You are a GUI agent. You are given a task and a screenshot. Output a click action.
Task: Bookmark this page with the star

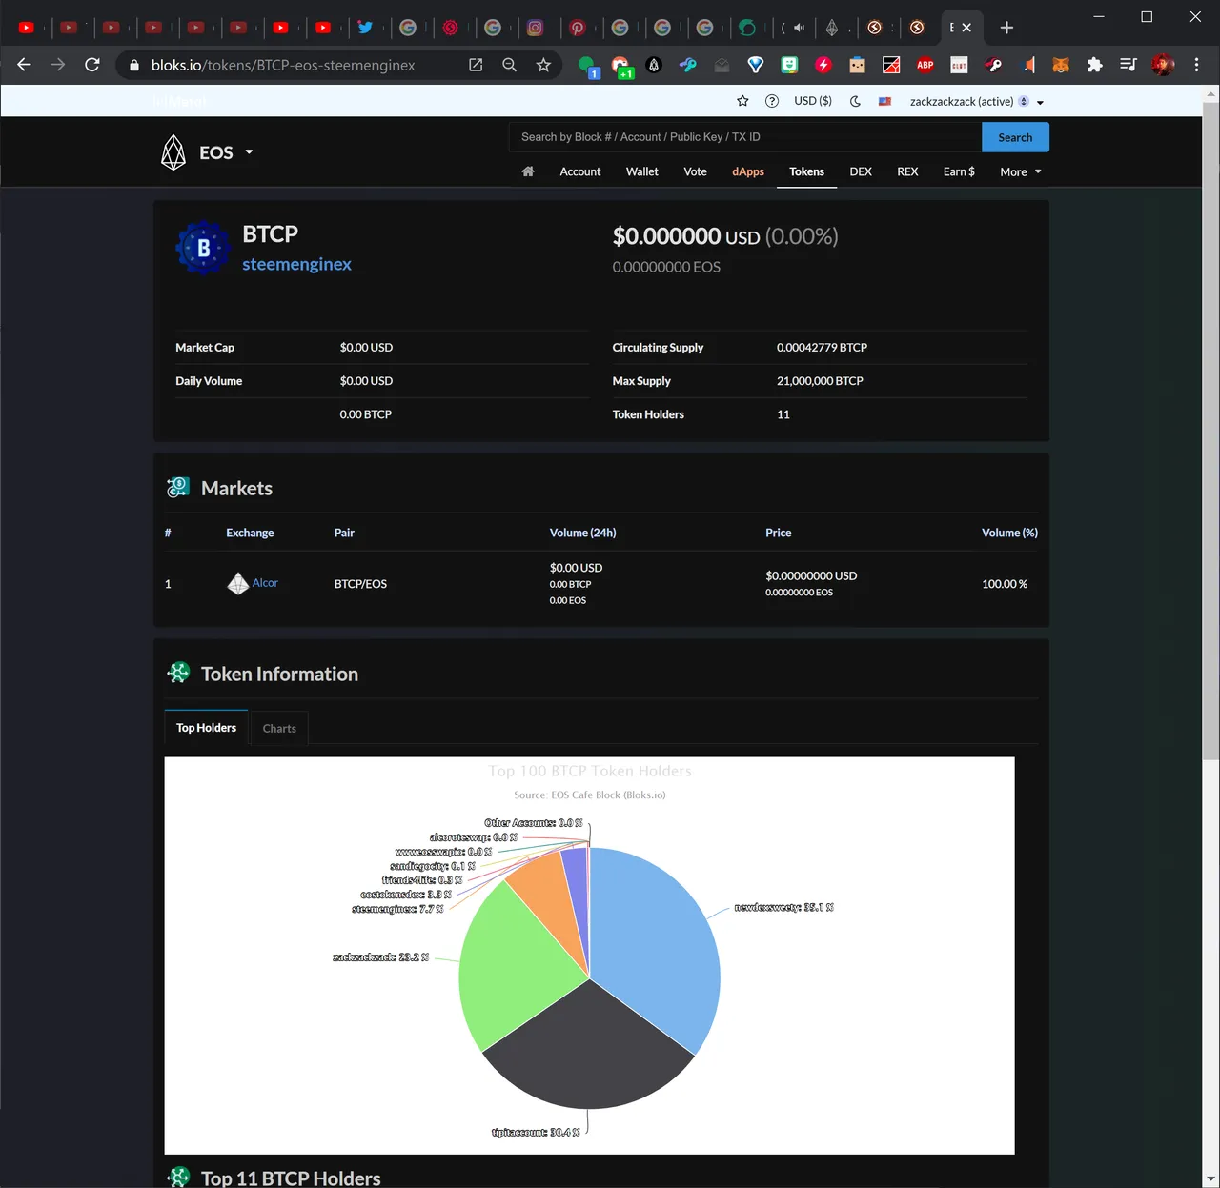(x=543, y=65)
